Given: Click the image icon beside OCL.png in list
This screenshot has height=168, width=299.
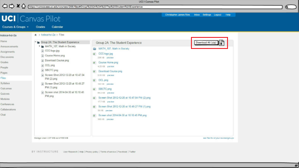Looking at the screenshot, I should (94, 80).
